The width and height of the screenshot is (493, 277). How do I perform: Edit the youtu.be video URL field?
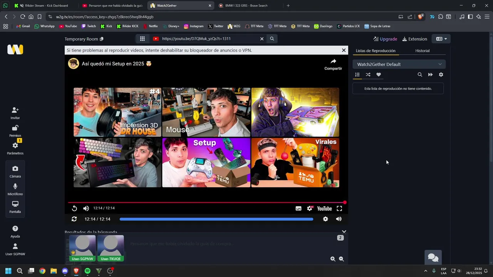coord(208,38)
